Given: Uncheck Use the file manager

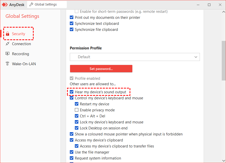Looking at the screenshot, I should pos(72,152).
